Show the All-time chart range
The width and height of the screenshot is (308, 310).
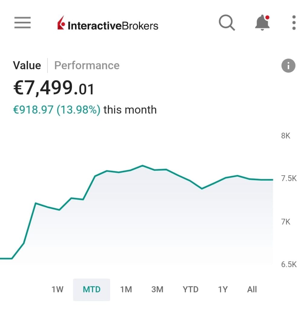coord(252,289)
